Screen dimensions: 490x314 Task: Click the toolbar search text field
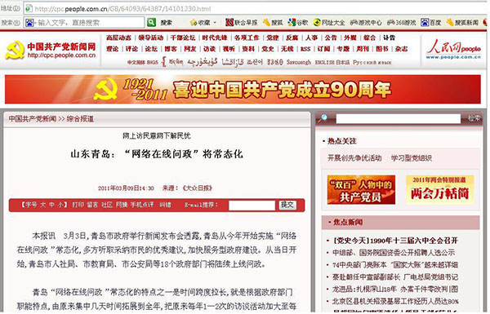(x=84, y=23)
